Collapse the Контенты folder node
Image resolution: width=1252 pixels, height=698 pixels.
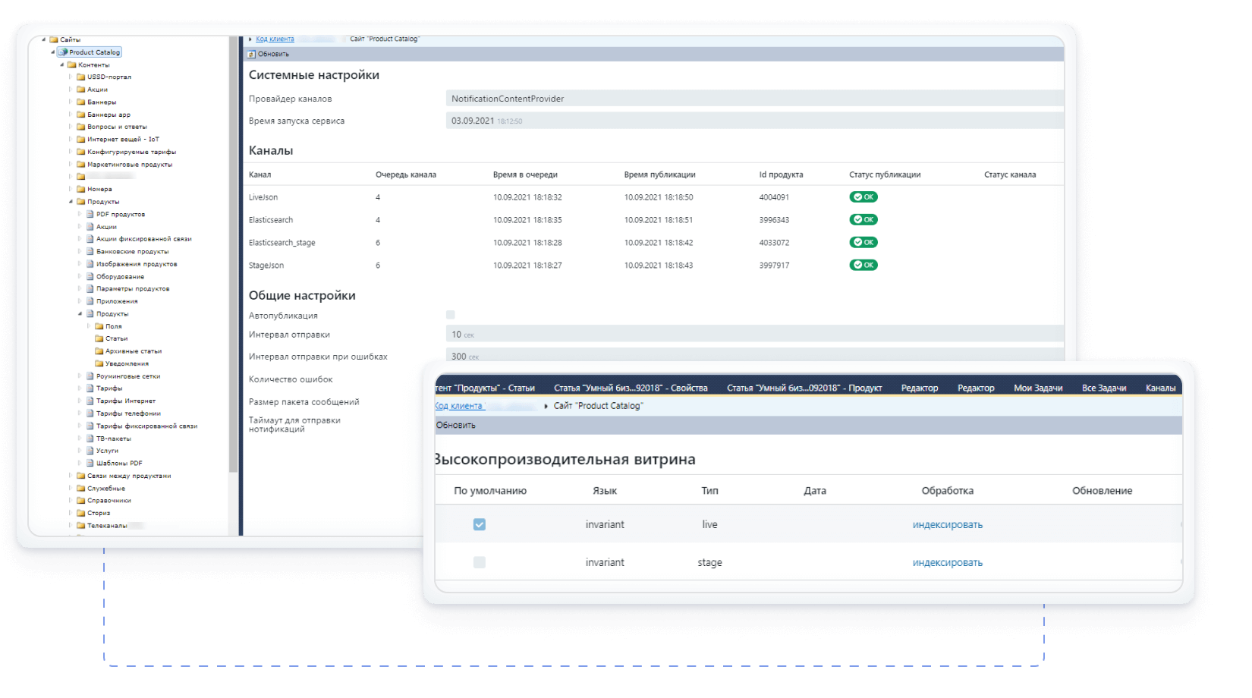(x=62, y=64)
